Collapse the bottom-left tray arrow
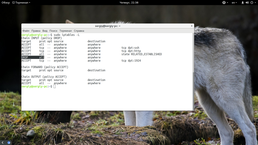This screenshot has height=145, width=258. pos(3,142)
